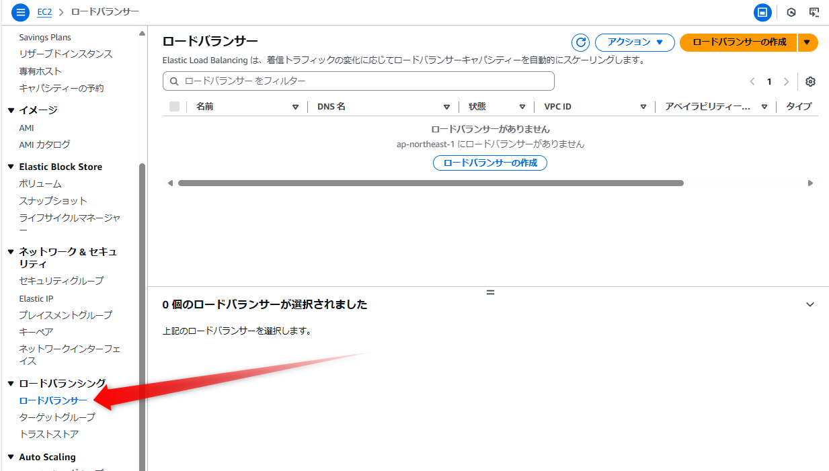This screenshot has height=471, width=829.
Task: Open ライフサイクルマネージャー in sidebar
Action: pos(70,224)
